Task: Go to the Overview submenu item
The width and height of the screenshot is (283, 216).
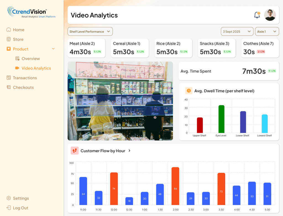Action: coord(30,59)
